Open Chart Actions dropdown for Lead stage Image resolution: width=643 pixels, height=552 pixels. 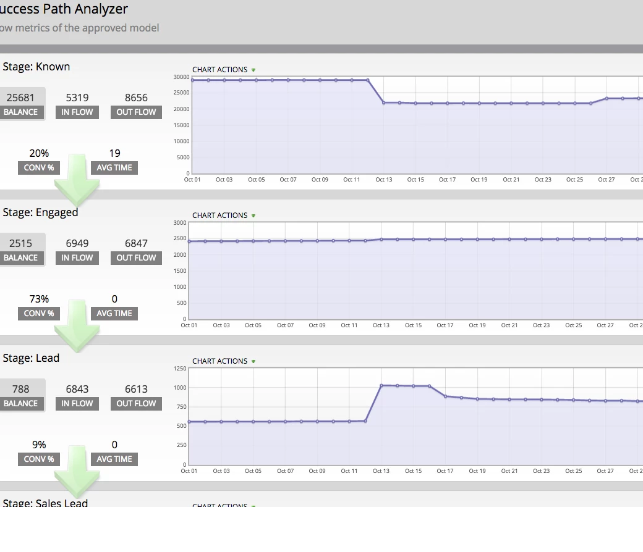coord(224,361)
